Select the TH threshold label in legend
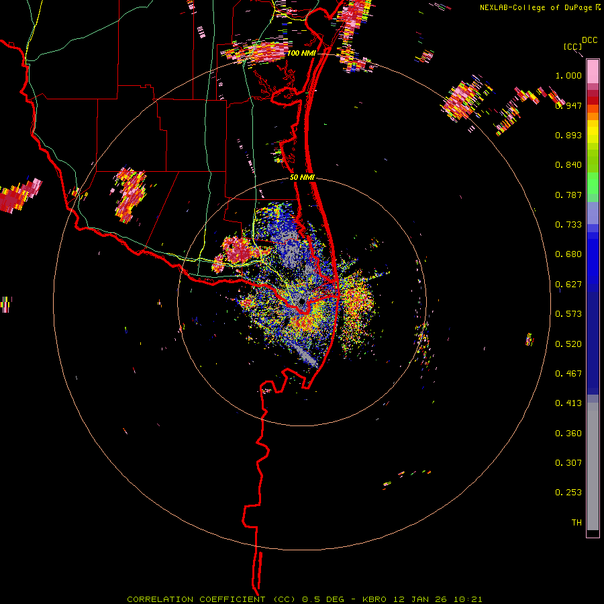The height and width of the screenshot is (604, 604). pyautogui.click(x=576, y=523)
